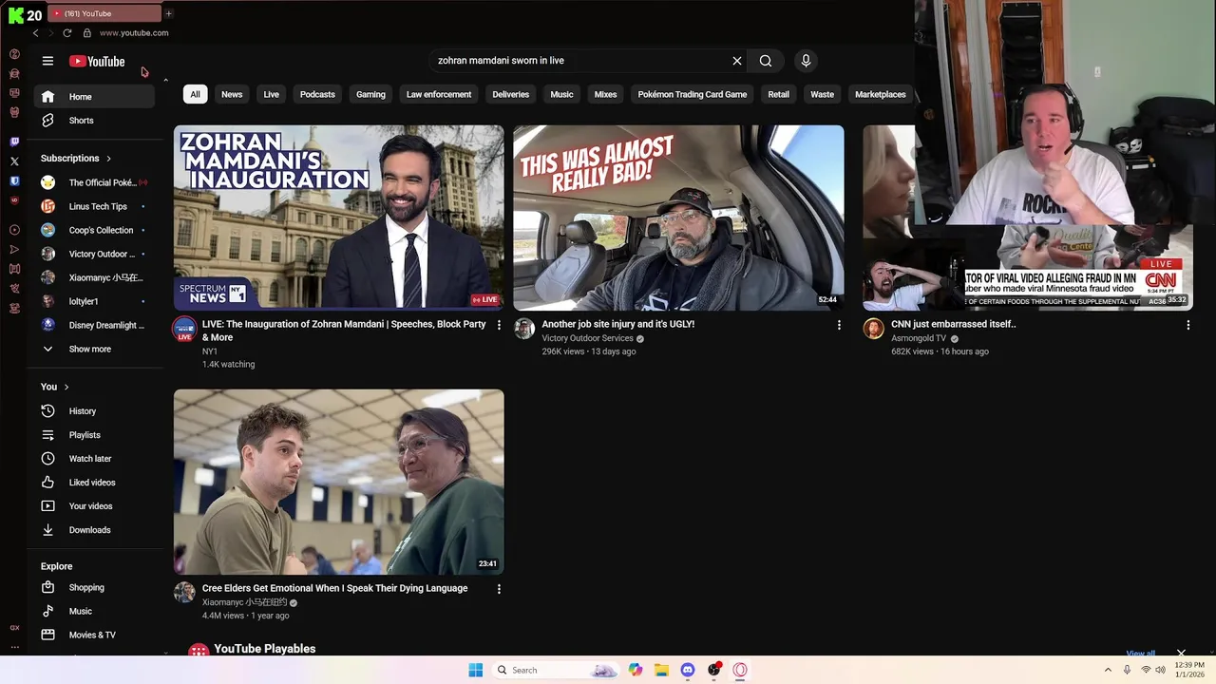Image resolution: width=1216 pixels, height=684 pixels.
Task: Open a new browser tab with the plus
Action: tap(169, 13)
